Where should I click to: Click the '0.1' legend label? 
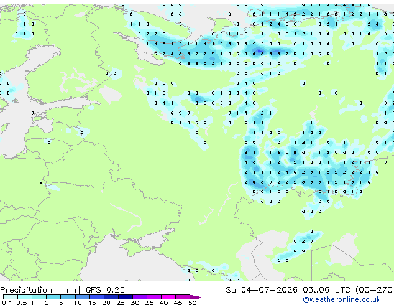pos(7,303)
